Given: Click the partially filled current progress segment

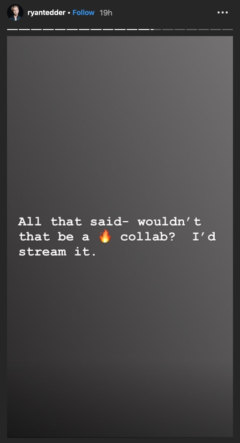Looking at the screenshot, I should (x=156, y=30).
